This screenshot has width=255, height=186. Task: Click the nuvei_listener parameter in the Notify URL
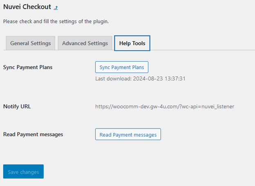(217, 106)
